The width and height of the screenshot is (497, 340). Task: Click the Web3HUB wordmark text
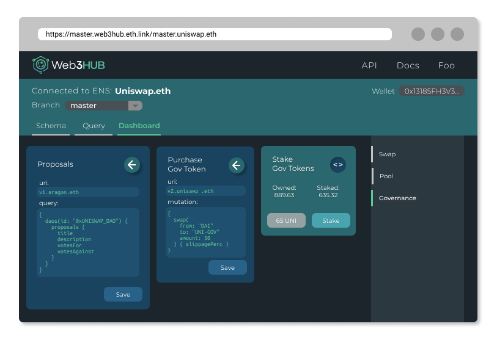click(x=78, y=65)
